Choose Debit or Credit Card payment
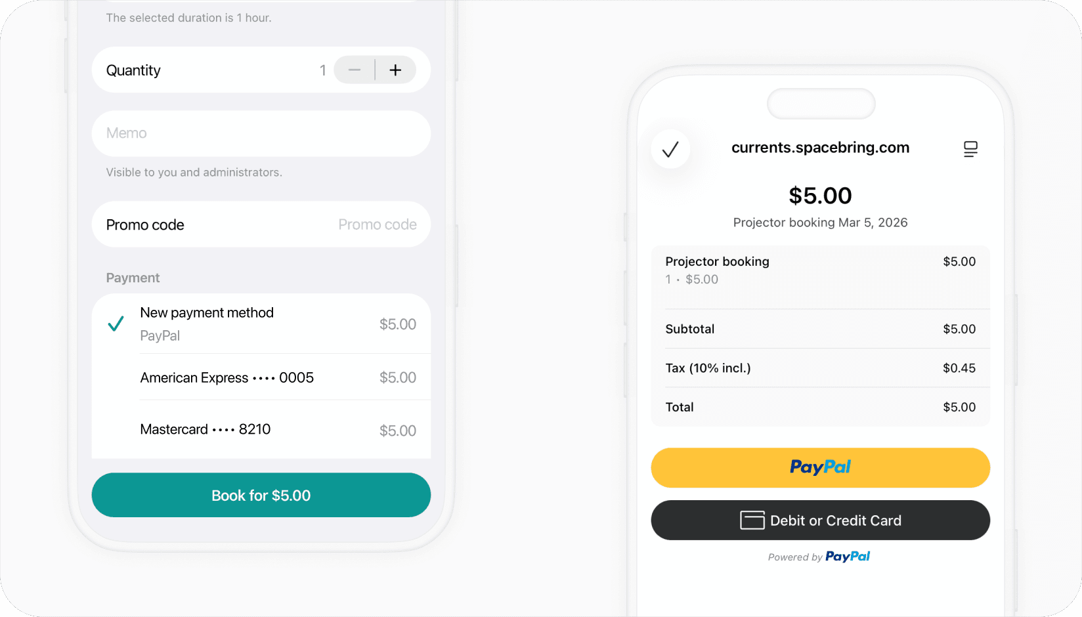This screenshot has width=1082, height=617. (x=820, y=520)
